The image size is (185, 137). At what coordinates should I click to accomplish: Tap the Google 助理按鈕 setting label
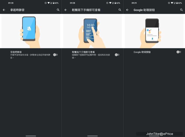tap(142, 52)
